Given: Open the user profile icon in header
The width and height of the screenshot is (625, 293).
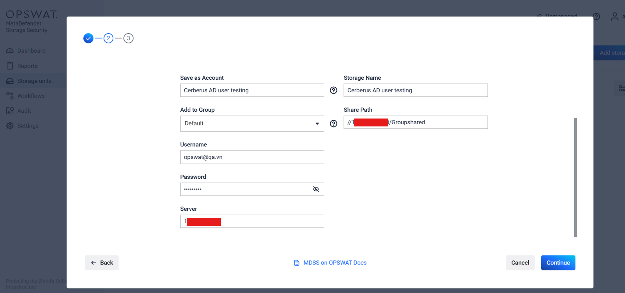Looking at the screenshot, I should tap(615, 16).
